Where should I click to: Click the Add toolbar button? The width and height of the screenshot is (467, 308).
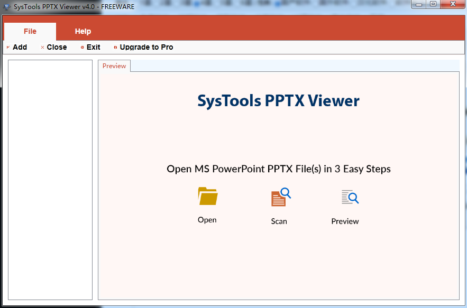17,47
